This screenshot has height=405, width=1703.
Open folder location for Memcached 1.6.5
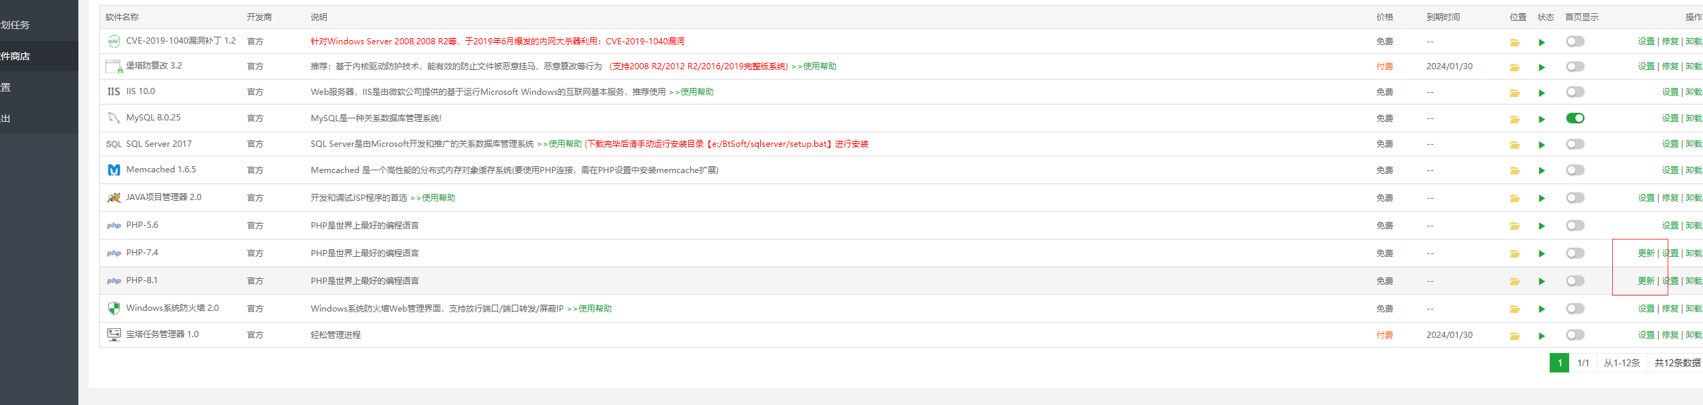point(1514,170)
